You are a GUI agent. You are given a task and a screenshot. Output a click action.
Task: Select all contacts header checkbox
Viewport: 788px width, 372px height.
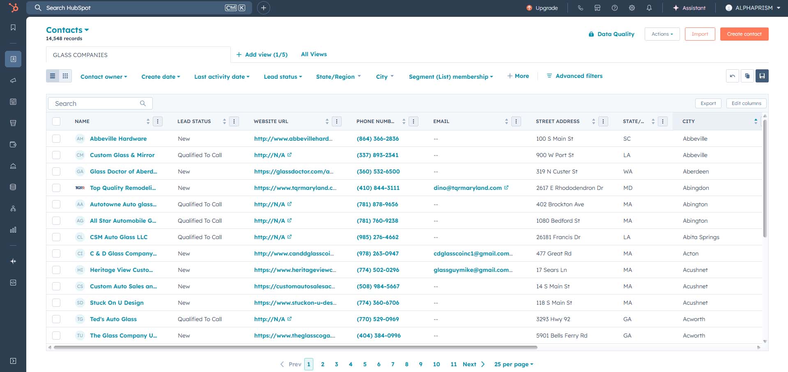(x=56, y=121)
